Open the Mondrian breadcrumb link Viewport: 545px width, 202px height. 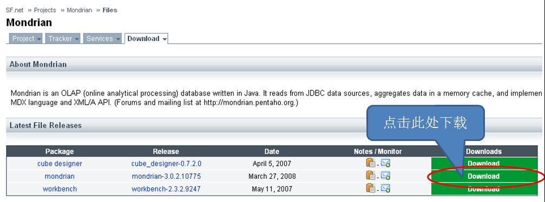click(79, 10)
